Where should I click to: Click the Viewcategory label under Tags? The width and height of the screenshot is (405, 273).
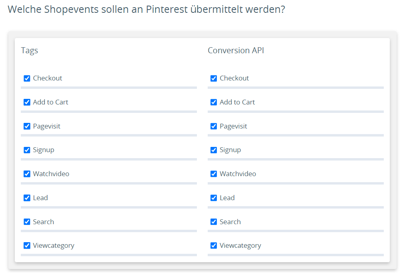tap(54, 246)
